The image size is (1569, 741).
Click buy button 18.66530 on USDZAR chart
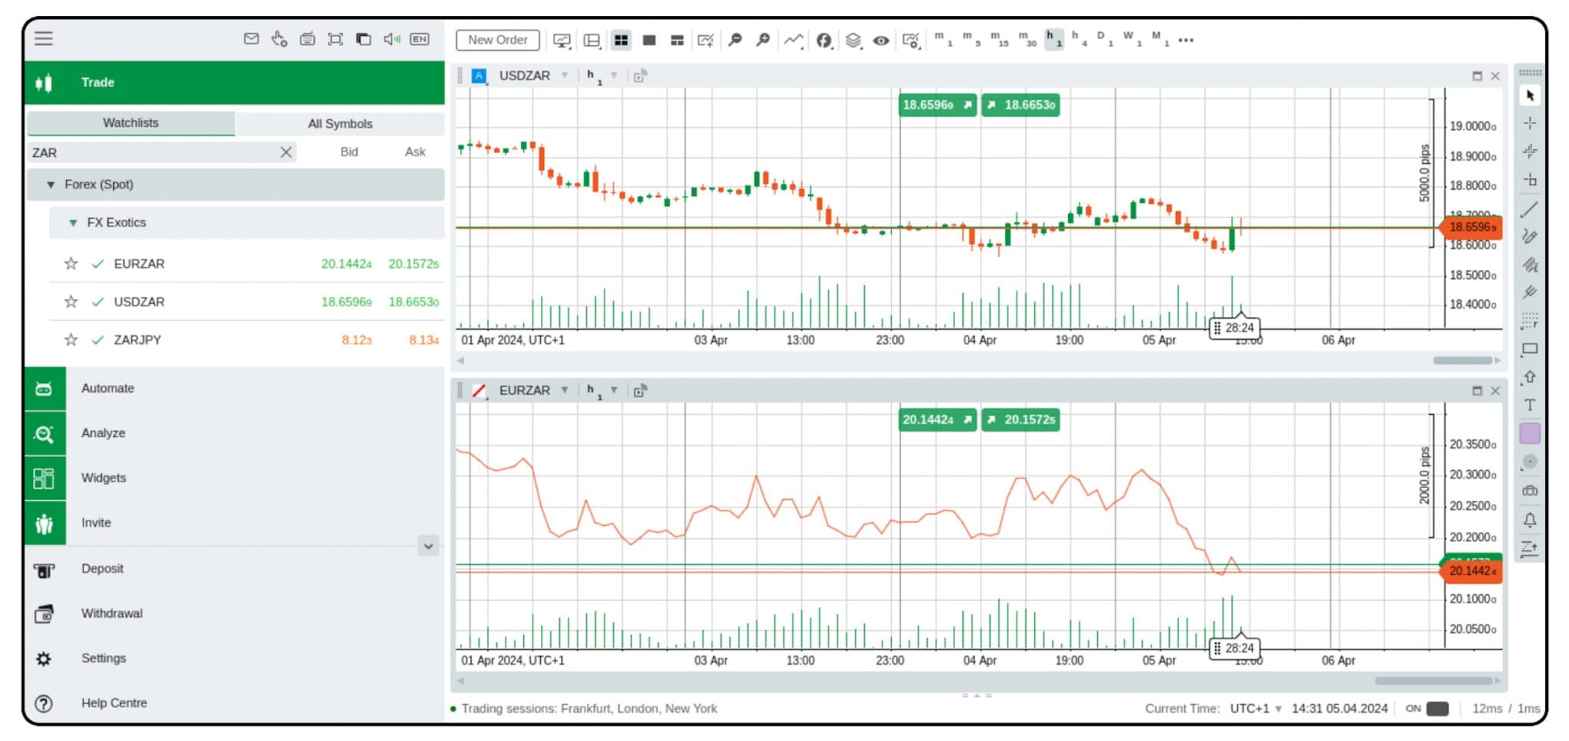pos(1020,105)
